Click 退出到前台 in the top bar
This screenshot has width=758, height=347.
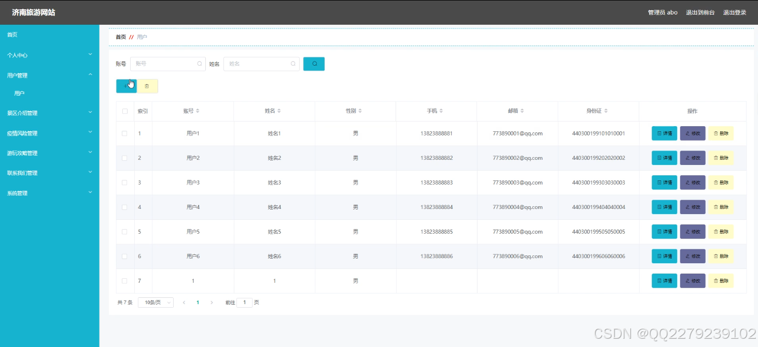coord(700,12)
